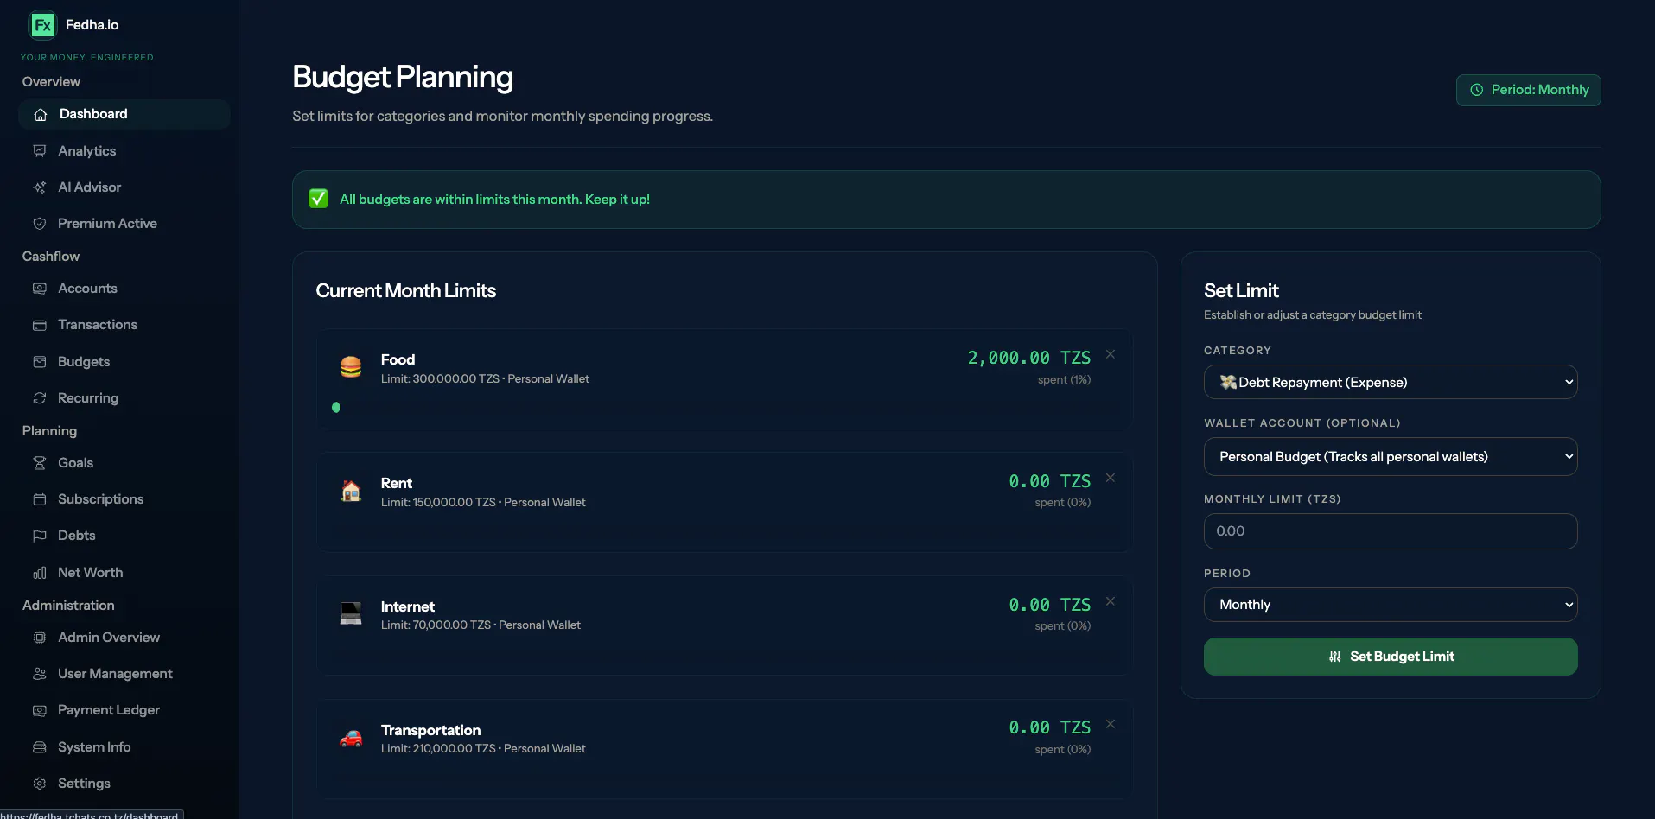Click the User Management people icon
This screenshot has width=1655, height=819.
[x=40, y=674]
